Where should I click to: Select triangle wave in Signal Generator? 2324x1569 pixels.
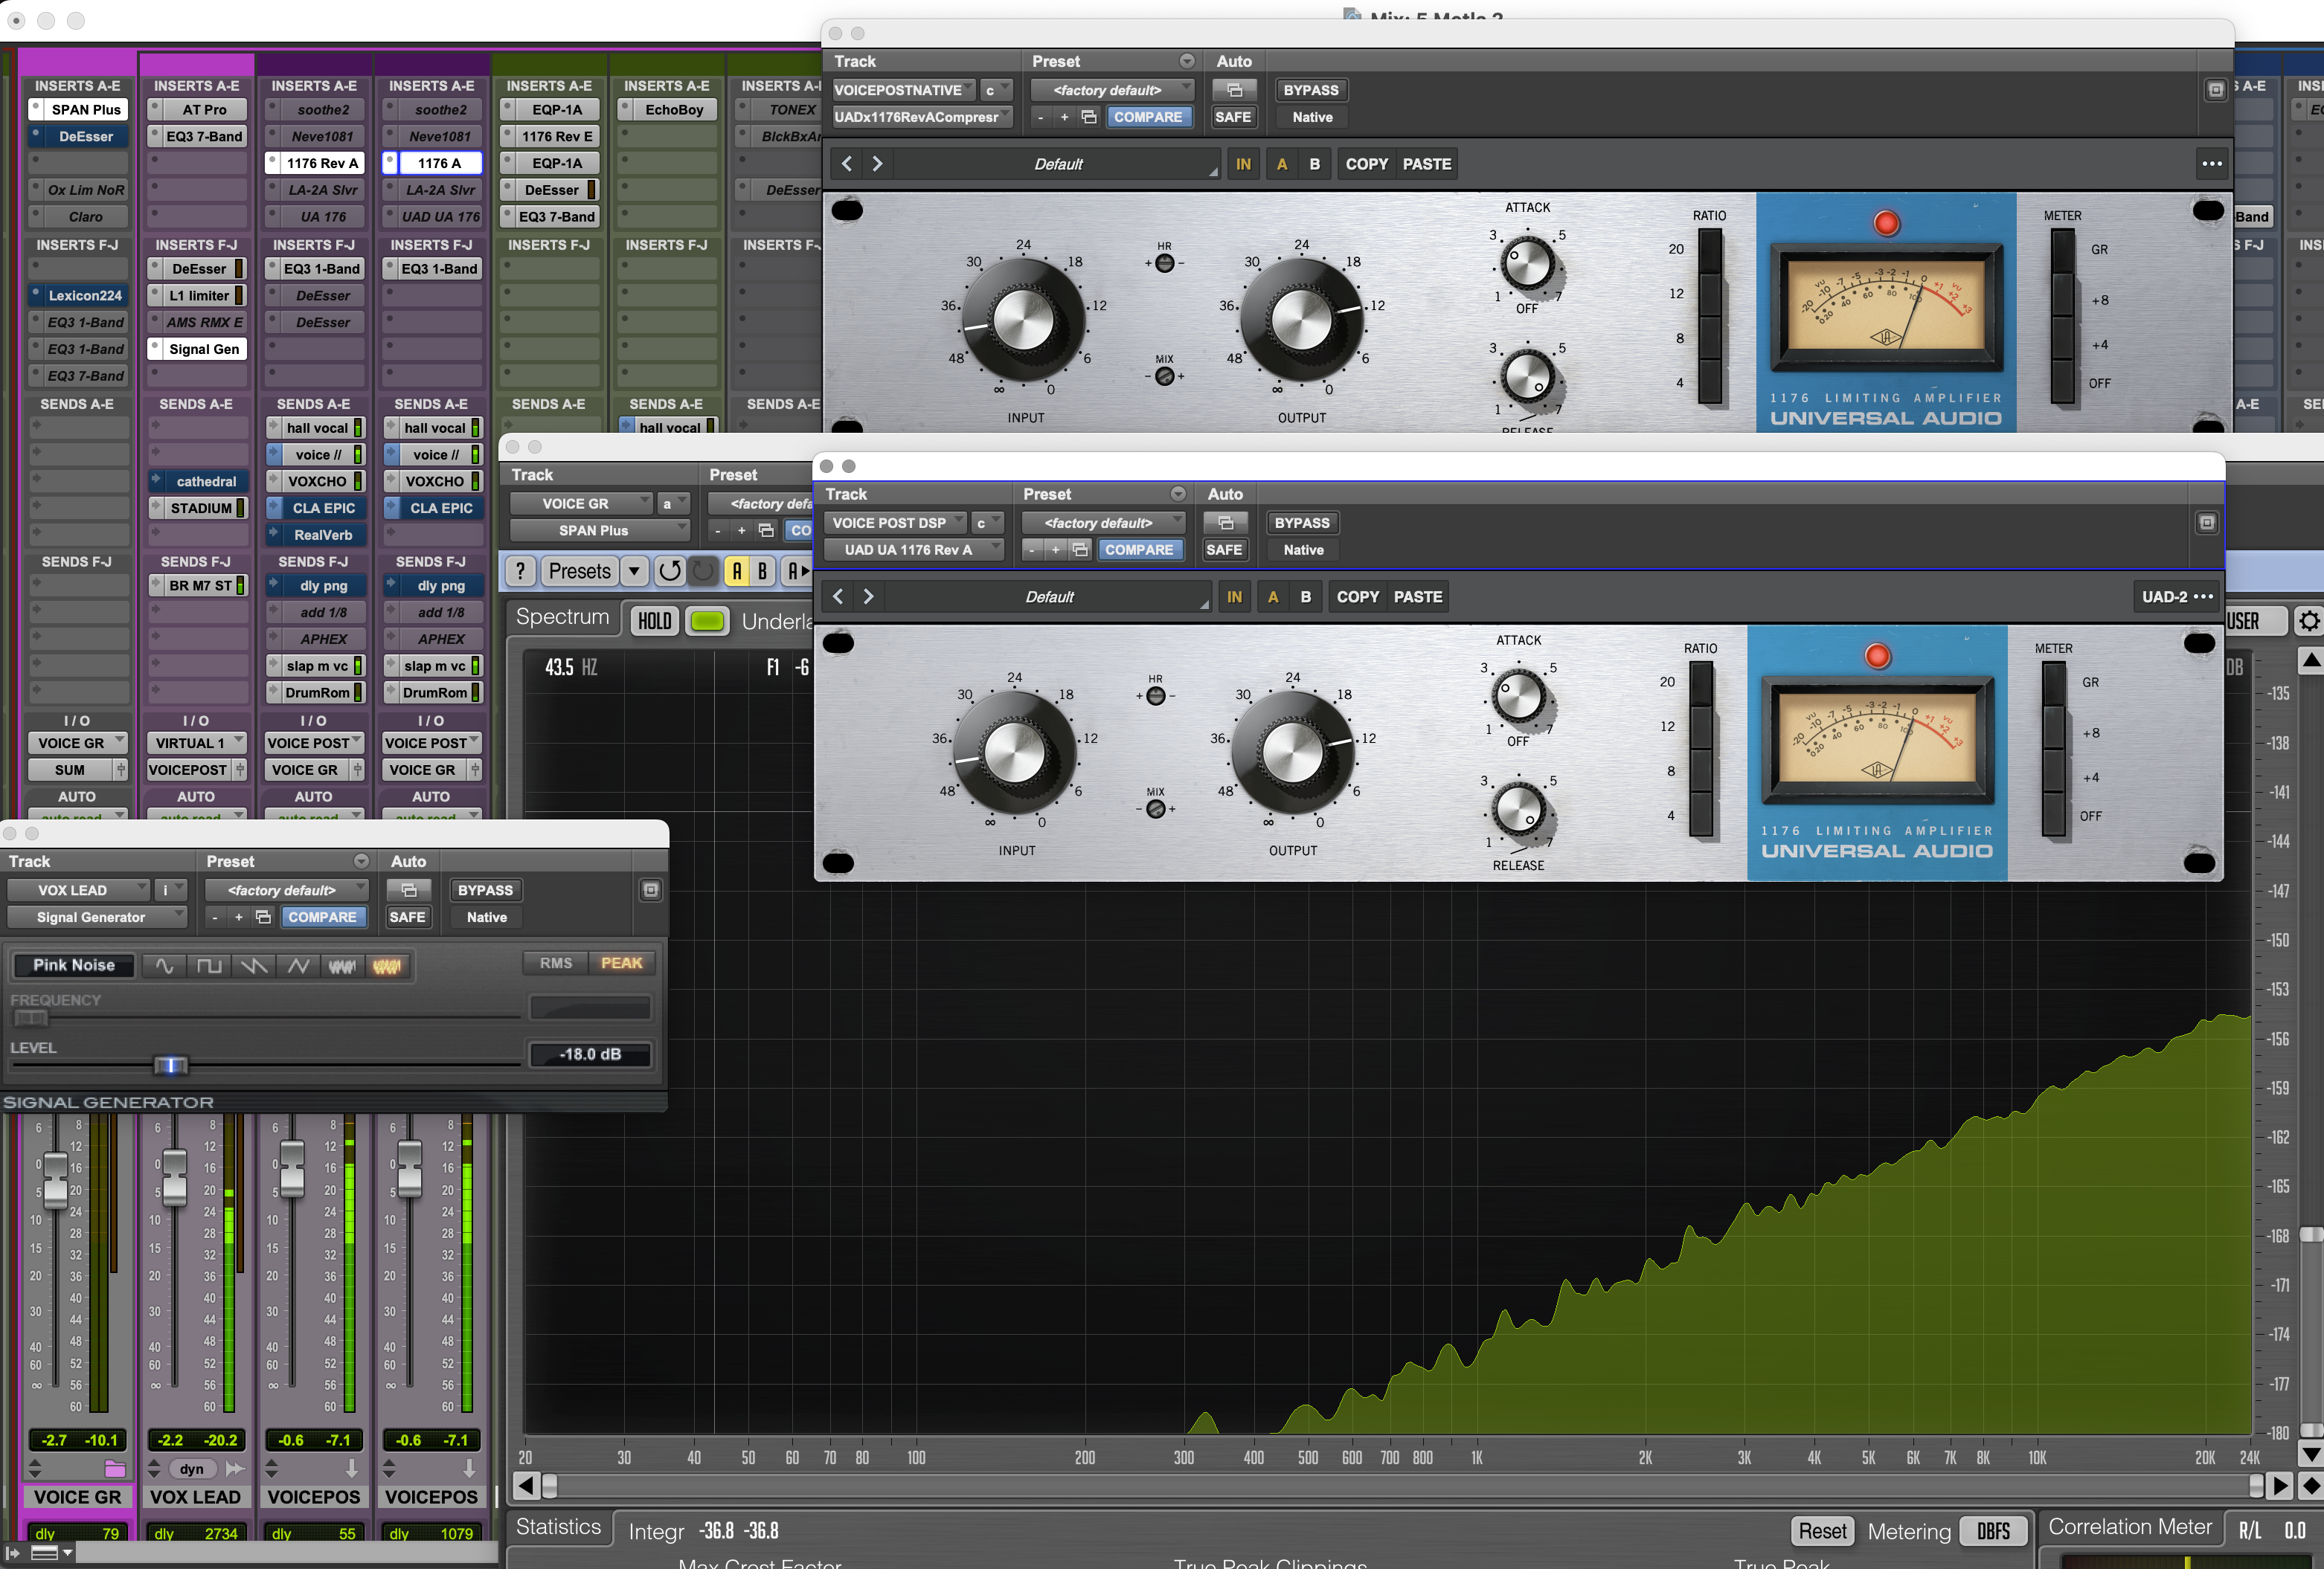click(x=298, y=965)
